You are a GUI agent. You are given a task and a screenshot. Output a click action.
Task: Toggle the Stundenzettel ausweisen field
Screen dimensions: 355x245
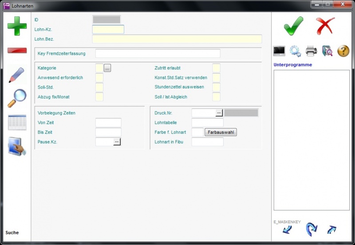coord(216,87)
